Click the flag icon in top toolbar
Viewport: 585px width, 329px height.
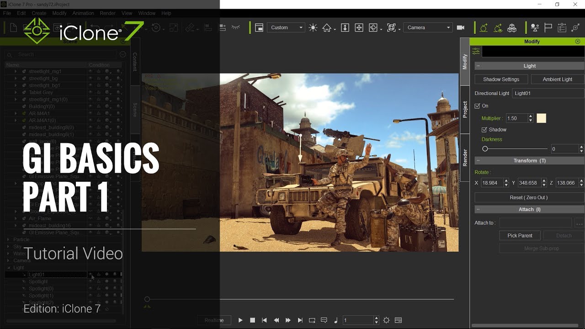click(548, 28)
